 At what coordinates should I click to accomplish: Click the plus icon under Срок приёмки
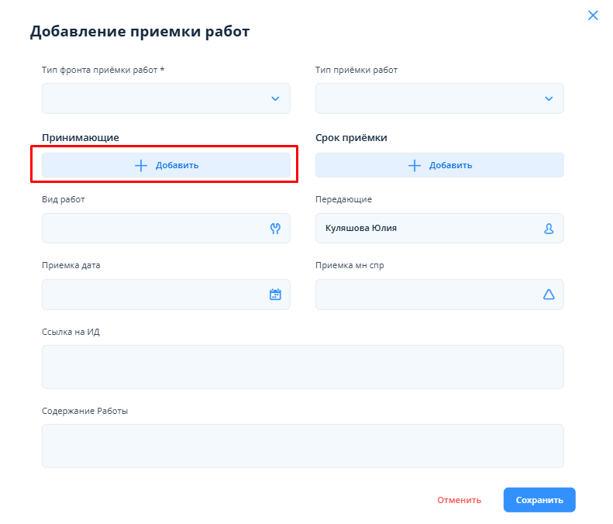[415, 165]
